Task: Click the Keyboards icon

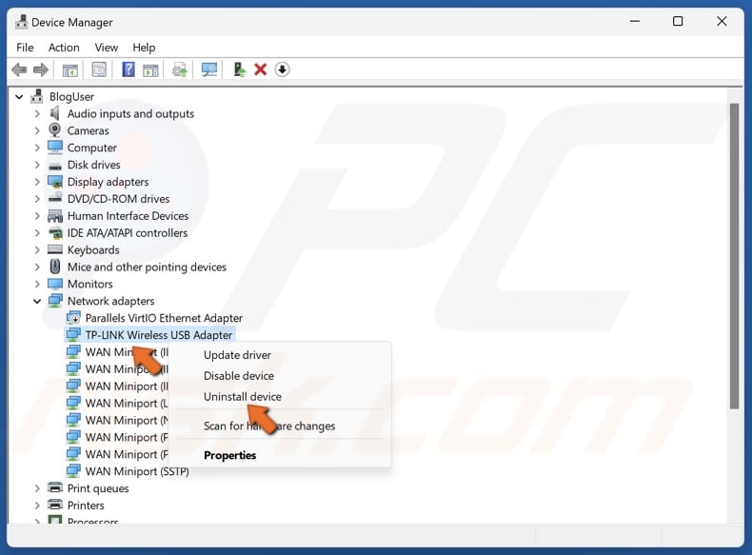Action: [55, 249]
